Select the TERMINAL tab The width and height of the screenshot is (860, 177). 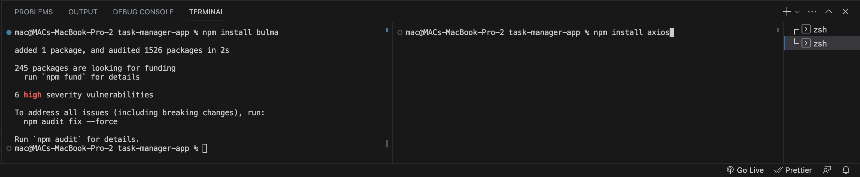click(x=206, y=12)
